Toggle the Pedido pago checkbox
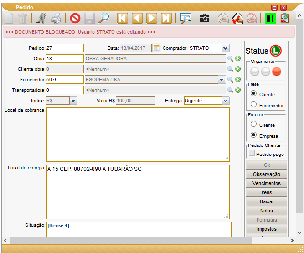304x253 pixels. point(252,153)
